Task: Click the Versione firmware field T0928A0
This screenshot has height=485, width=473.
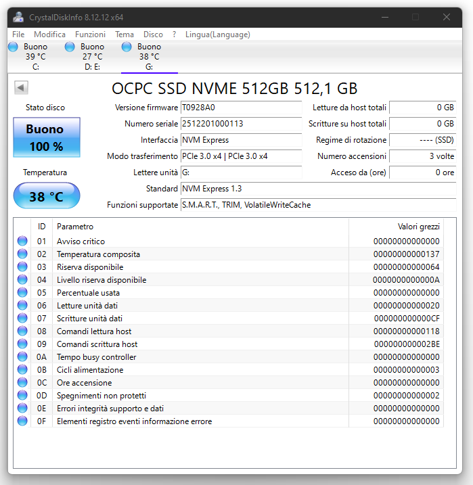Action: click(242, 108)
